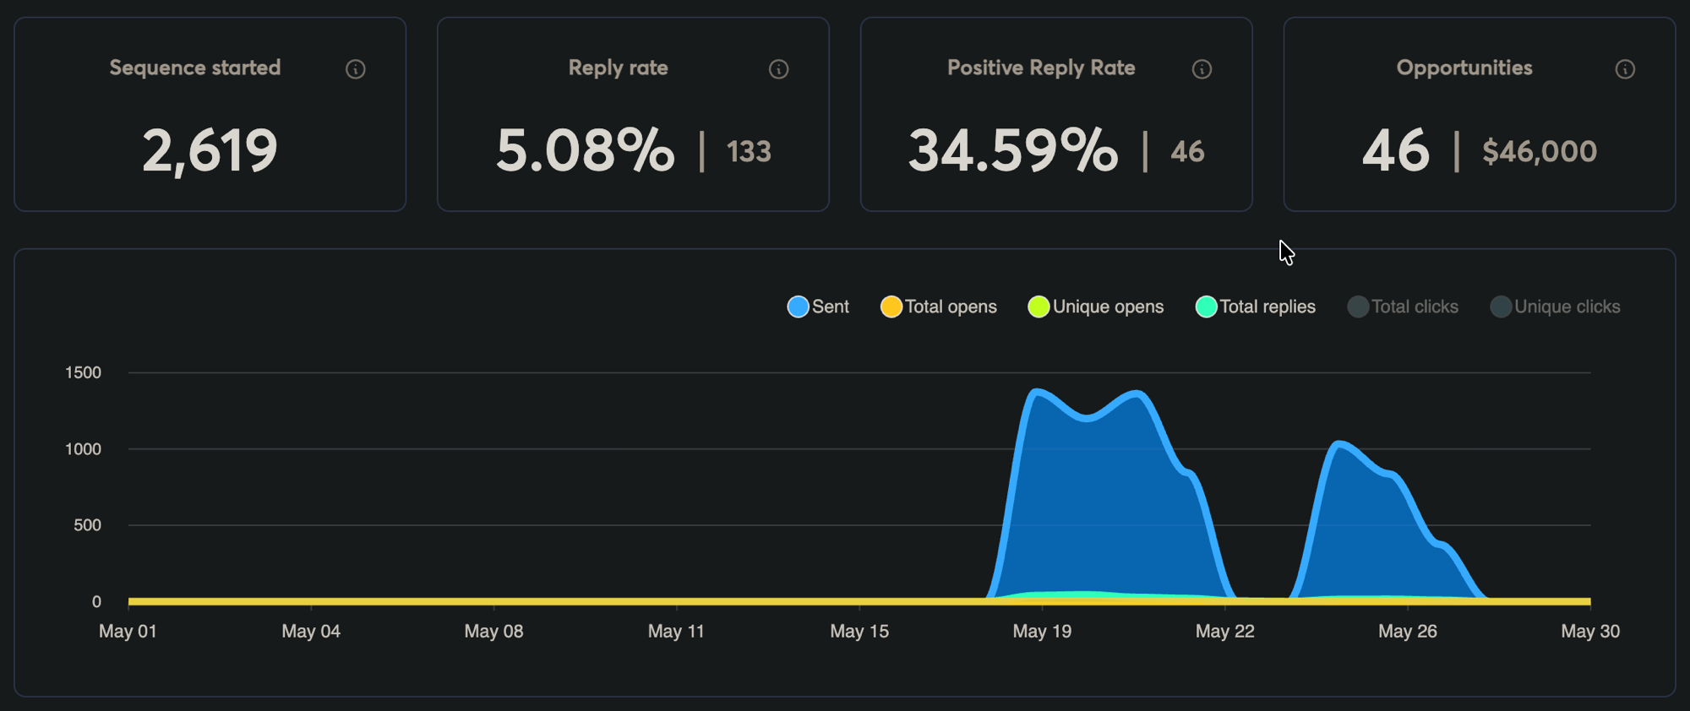Click the May 01 axis label
This screenshot has height=711, width=1690.
tap(128, 632)
